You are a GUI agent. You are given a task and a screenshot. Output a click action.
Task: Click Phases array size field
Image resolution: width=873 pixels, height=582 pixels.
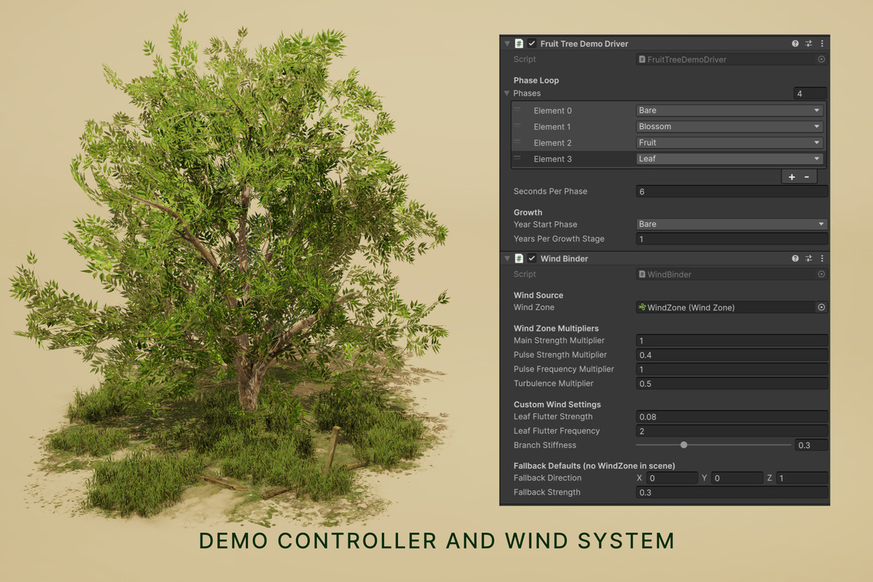point(810,93)
